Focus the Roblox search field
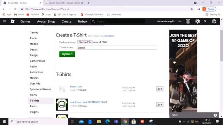This screenshot has width=223, height=125. coord(118,21)
